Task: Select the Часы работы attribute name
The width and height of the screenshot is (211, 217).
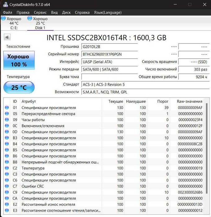Action: coord(33,120)
